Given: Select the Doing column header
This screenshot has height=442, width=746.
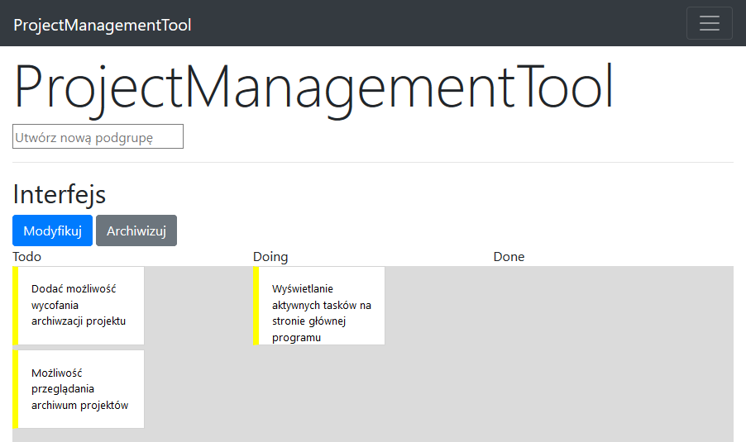Looking at the screenshot, I should point(270,257).
